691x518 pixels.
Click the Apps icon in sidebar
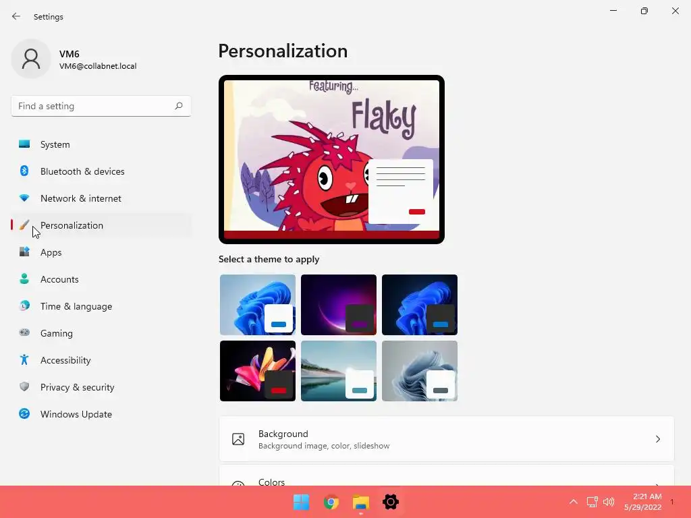coord(24,252)
